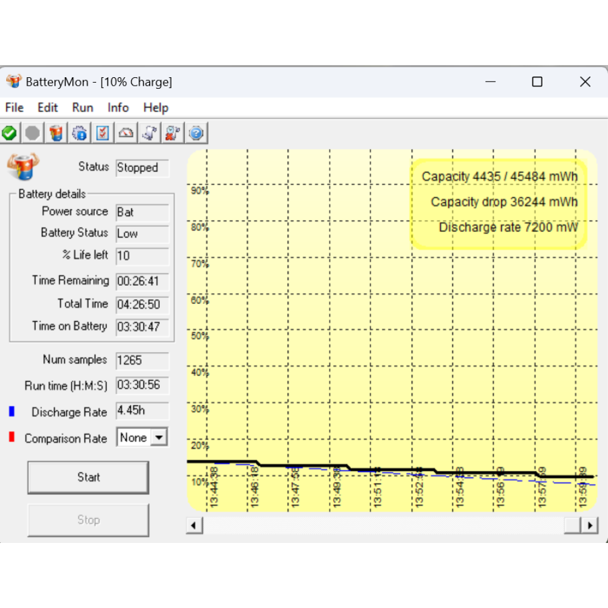Open the File menu

coord(14,108)
